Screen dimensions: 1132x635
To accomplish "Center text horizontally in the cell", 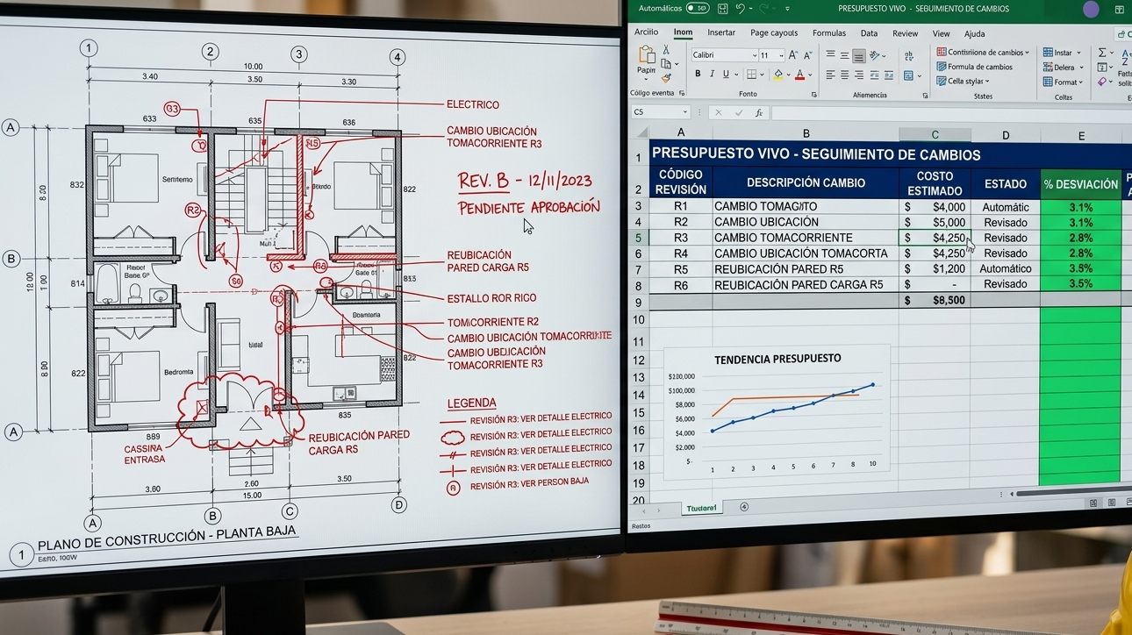I will pos(845,75).
